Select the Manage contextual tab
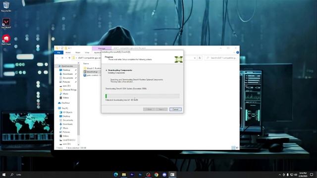The image size is (317, 178). tap(102, 48)
